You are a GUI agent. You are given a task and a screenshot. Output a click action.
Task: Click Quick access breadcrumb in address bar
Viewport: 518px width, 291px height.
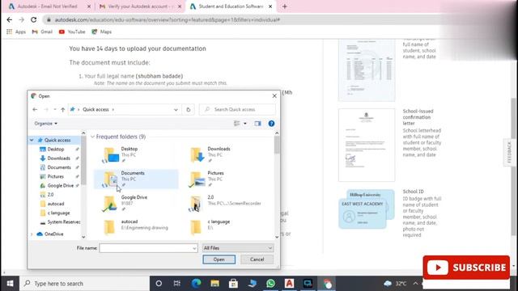96,110
